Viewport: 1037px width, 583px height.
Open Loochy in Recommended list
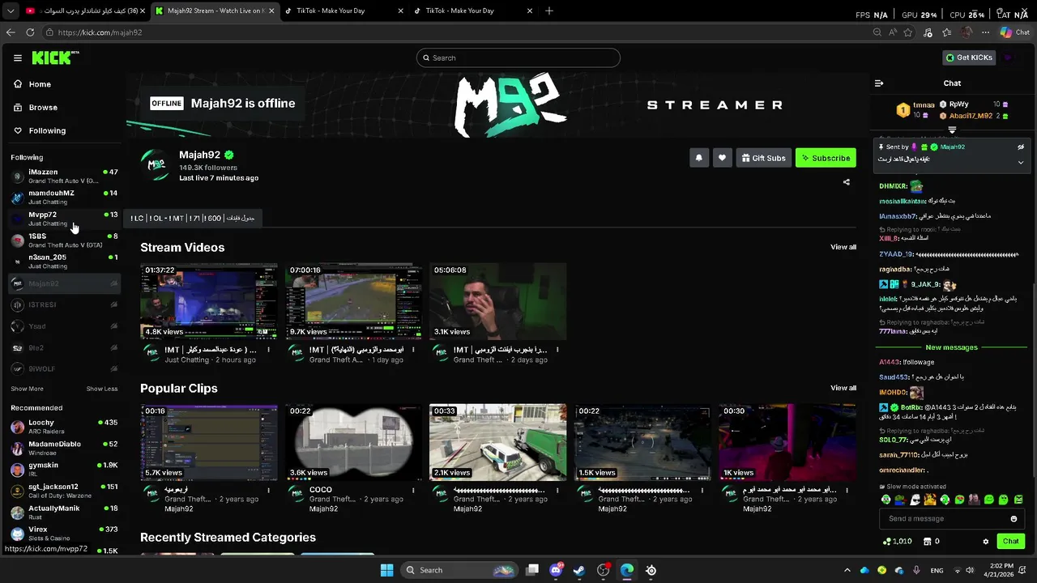click(64, 426)
